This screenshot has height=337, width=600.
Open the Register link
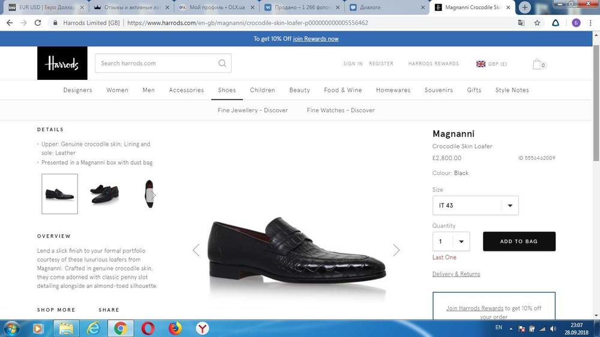pyautogui.click(x=381, y=64)
